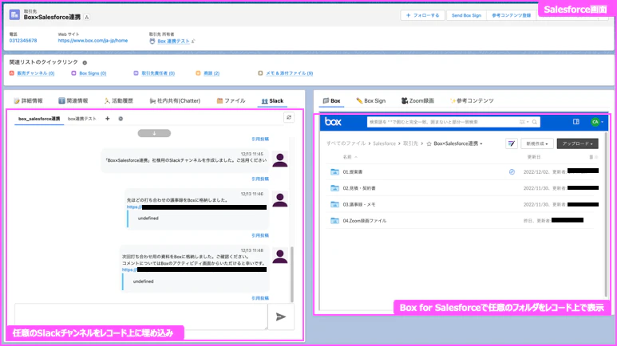The image size is (617, 346).
Task: Star the Box×Salesforce連携 folder as favorite
Action: point(429,144)
